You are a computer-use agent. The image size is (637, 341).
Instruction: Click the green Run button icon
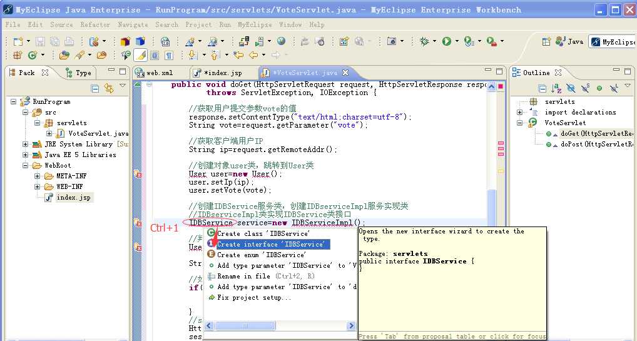(447, 41)
